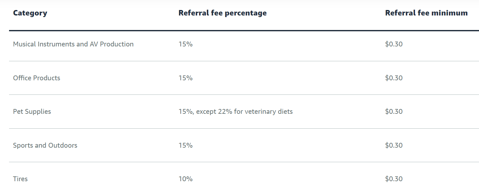
Task: Click the Referral fee percentage header
Action: coord(222,13)
